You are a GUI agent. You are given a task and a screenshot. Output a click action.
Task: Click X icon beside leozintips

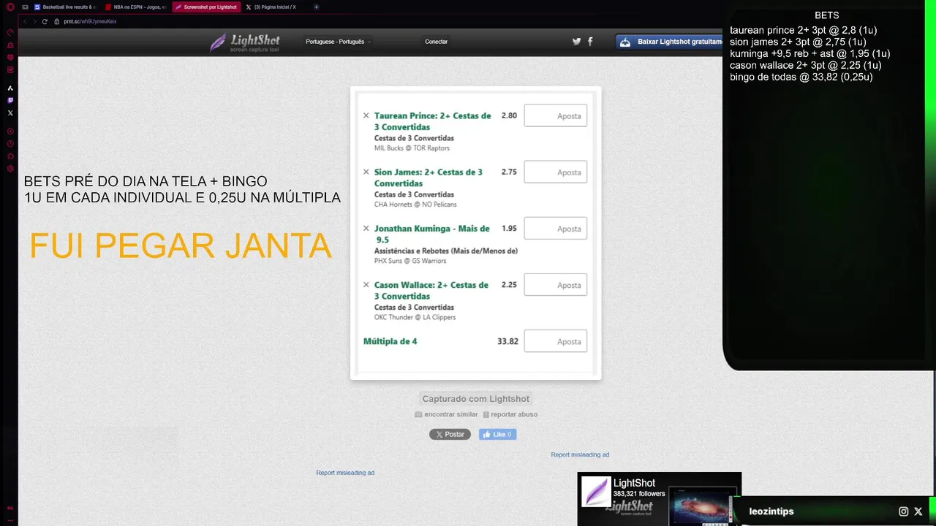tap(918, 511)
